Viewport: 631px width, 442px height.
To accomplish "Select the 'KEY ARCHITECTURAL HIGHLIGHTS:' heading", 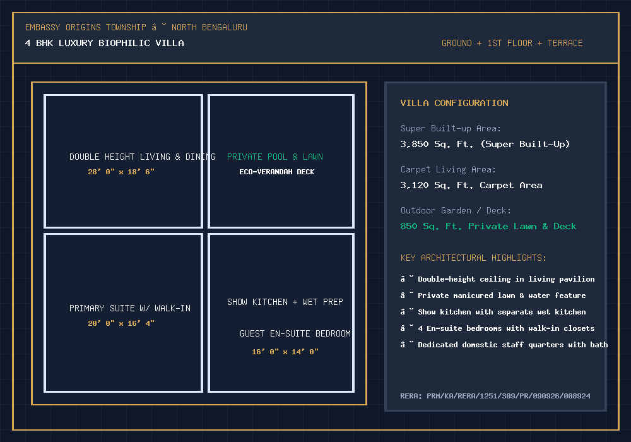I will (x=474, y=258).
